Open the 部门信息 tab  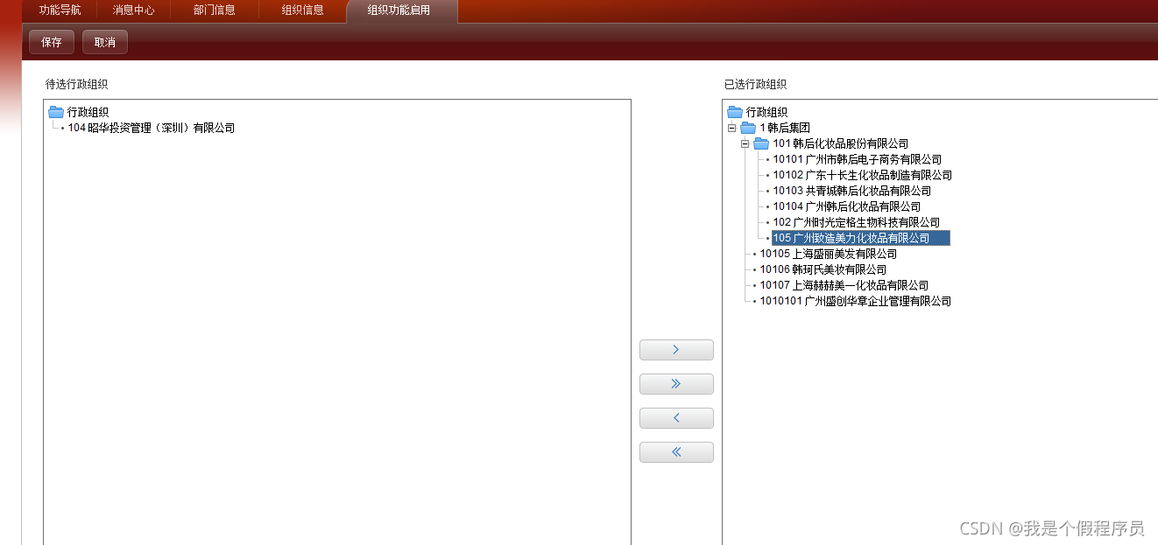pyautogui.click(x=215, y=10)
